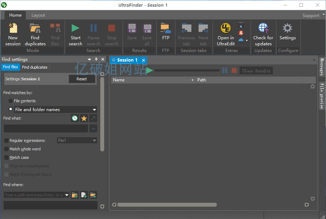326x219 pixels.
Task: Click the pause icon in results toolbar
Action: 225,70
